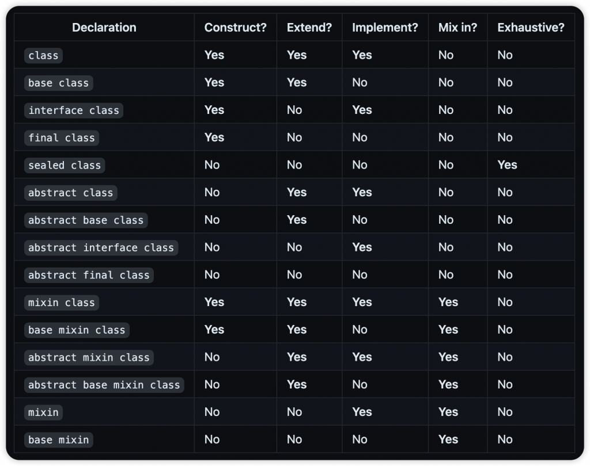Click the Yes in sealed class Exhaustive cell
The image size is (590, 466).
[507, 165]
